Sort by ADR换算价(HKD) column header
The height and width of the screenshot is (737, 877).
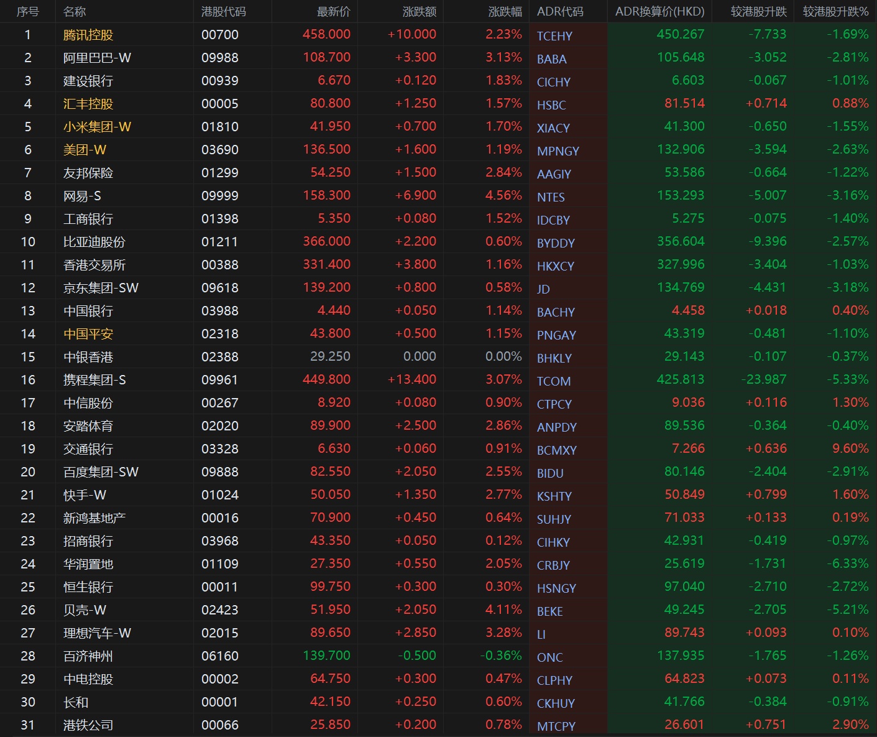pyautogui.click(x=659, y=11)
